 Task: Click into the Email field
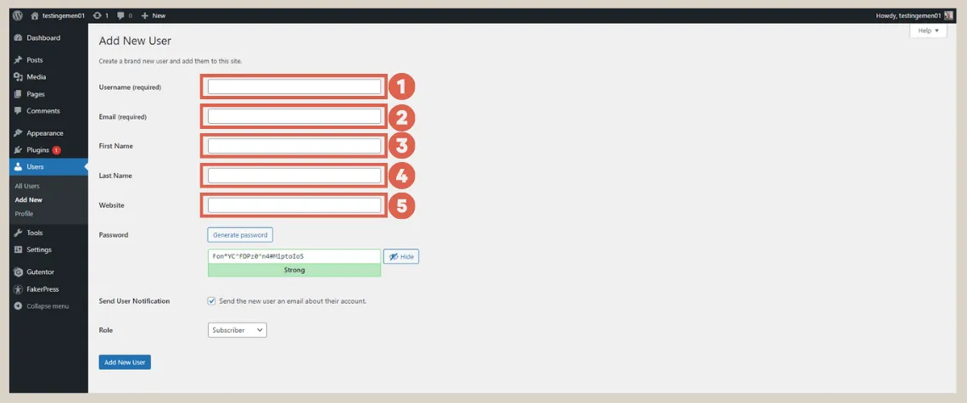pyautogui.click(x=294, y=116)
